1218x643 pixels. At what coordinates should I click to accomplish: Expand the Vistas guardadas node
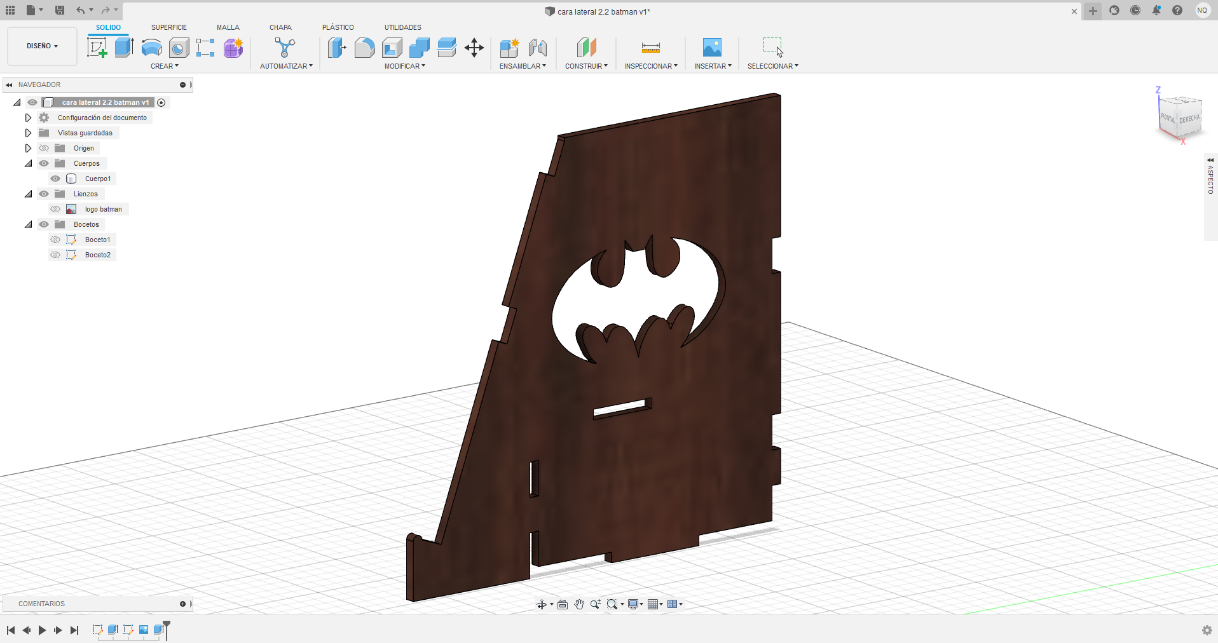point(28,133)
